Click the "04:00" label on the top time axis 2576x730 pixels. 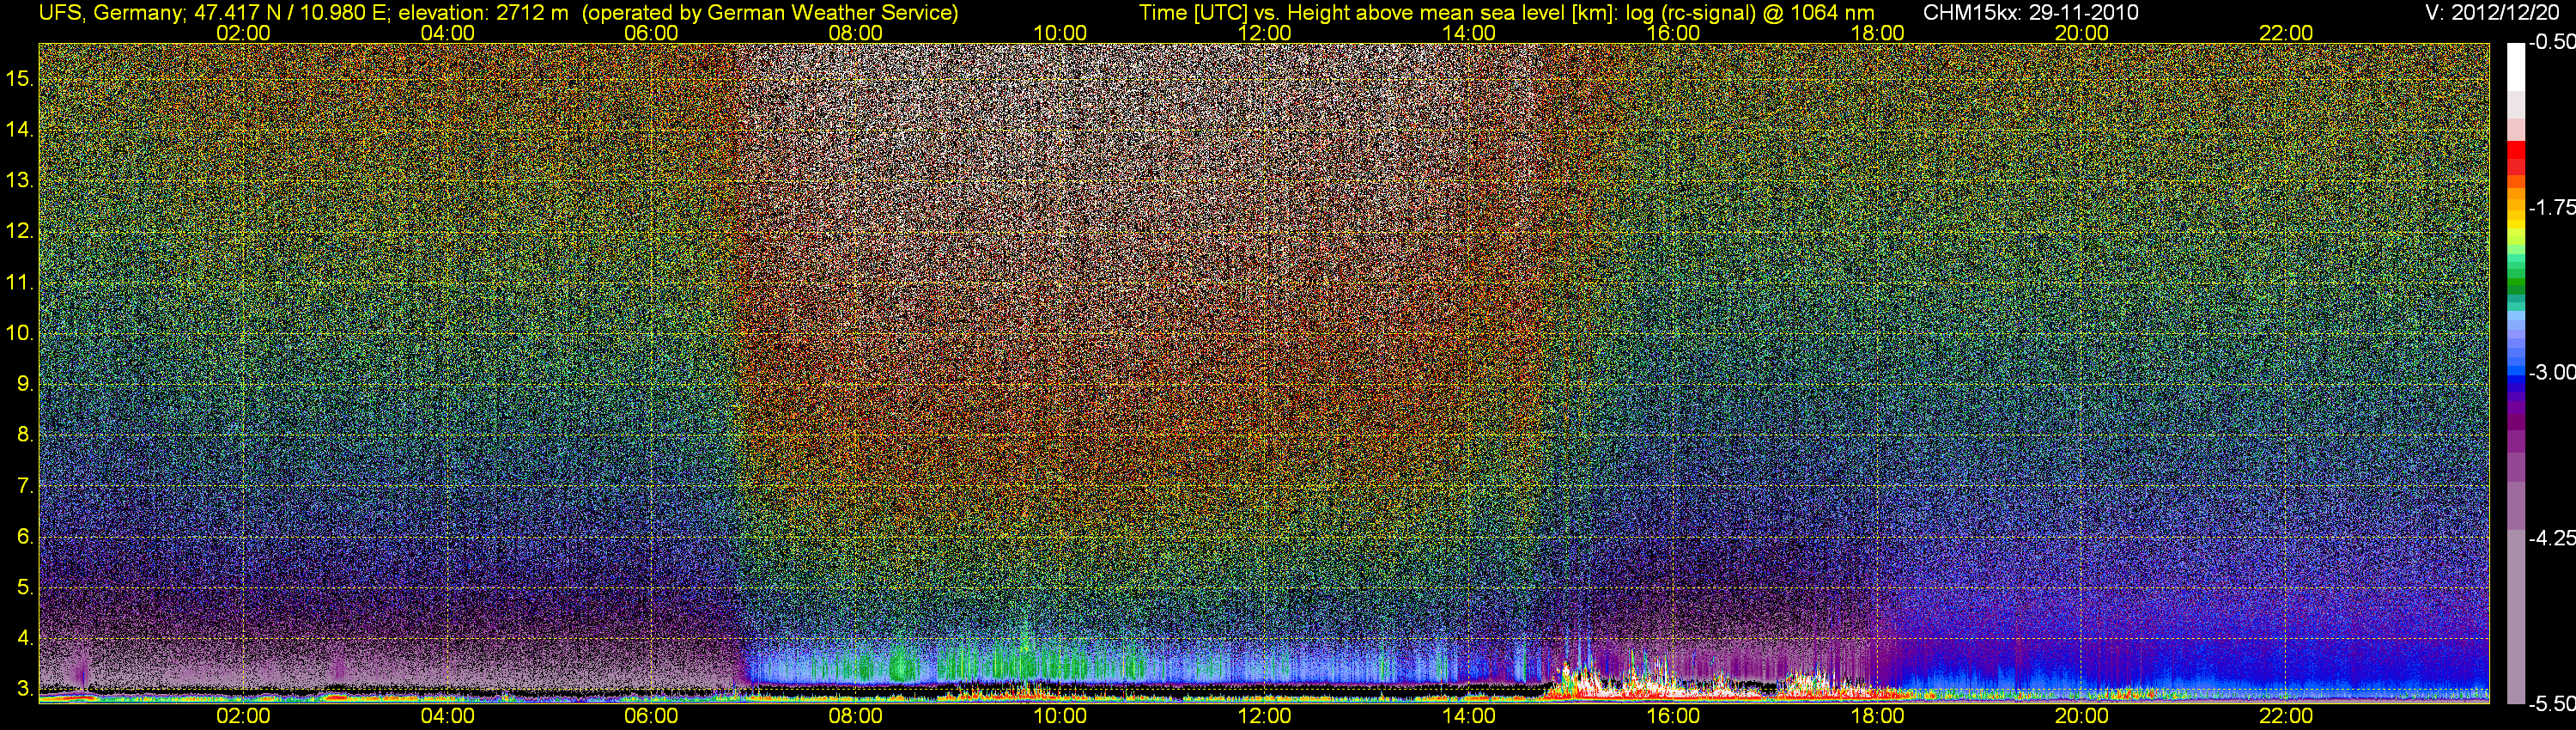pyautogui.click(x=447, y=33)
